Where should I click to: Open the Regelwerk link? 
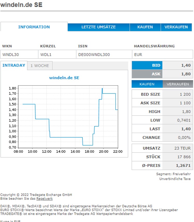[x=44, y=199]
